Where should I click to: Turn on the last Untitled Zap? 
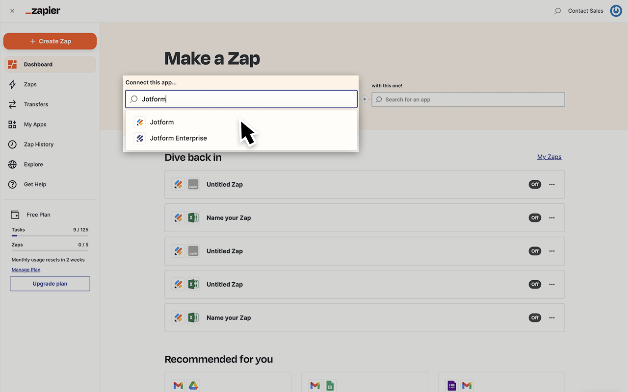534,284
